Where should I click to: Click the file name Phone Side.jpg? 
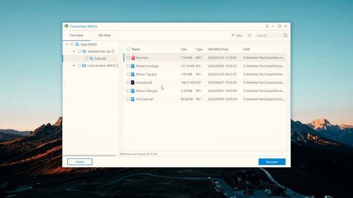click(147, 91)
